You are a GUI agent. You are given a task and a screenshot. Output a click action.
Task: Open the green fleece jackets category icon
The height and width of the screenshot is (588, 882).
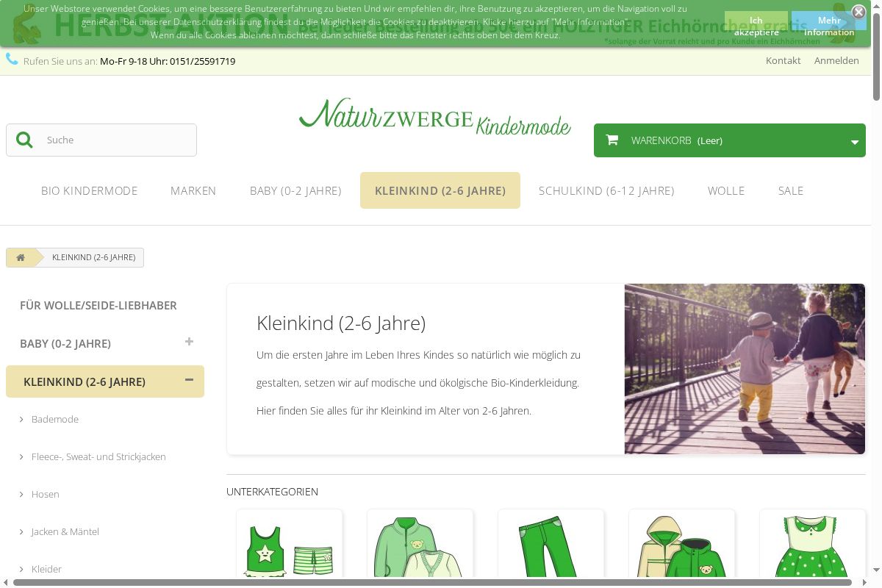(x=420, y=544)
